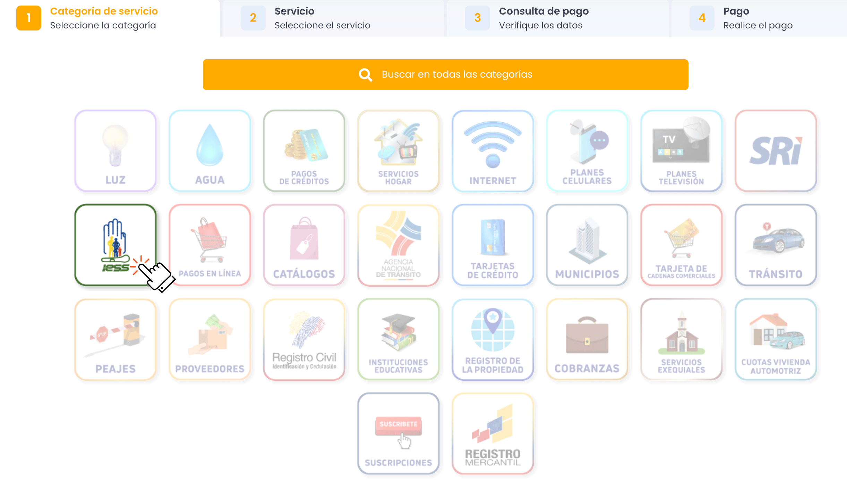Select Tarjeta de Cadenas Comerciales tile

(x=682, y=245)
